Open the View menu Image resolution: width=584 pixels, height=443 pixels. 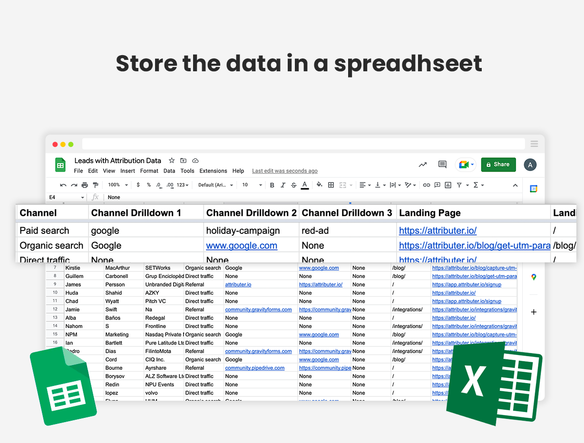[109, 171]
